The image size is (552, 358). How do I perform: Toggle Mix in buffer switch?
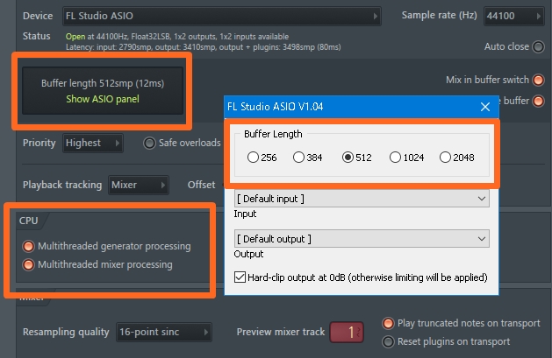tap(538, 80)
